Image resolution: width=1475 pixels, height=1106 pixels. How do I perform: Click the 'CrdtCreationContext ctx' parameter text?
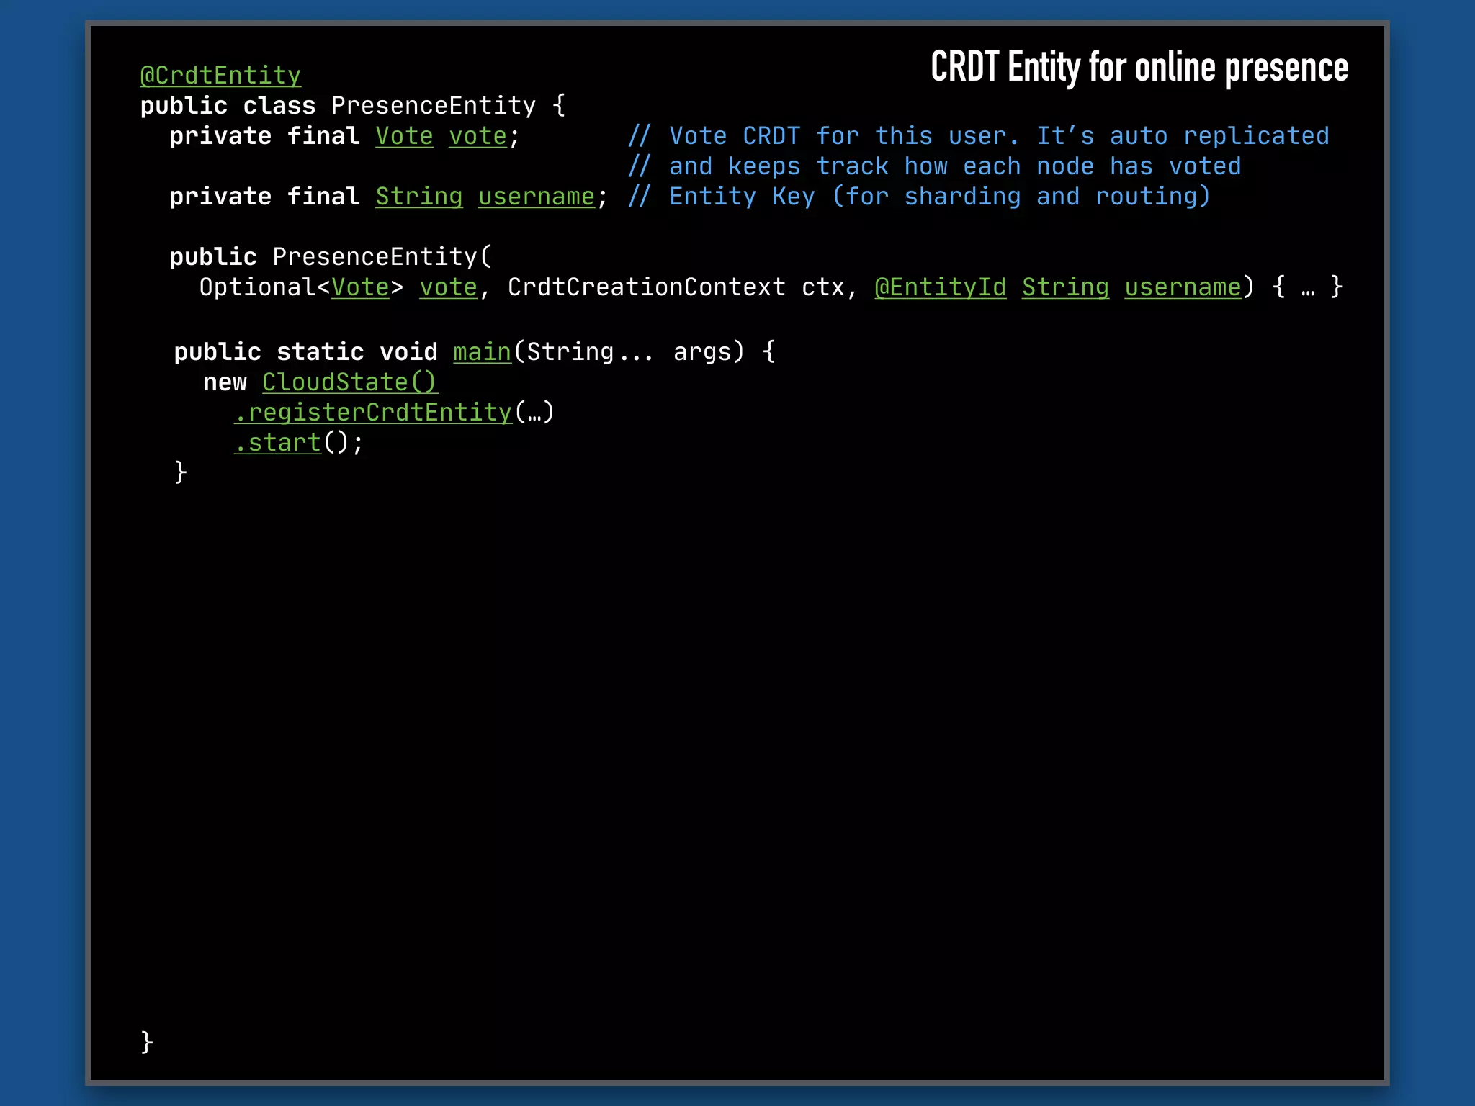pyautogui.click(x=676, y=287)
